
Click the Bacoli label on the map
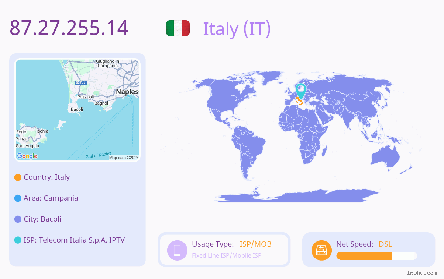77,109
